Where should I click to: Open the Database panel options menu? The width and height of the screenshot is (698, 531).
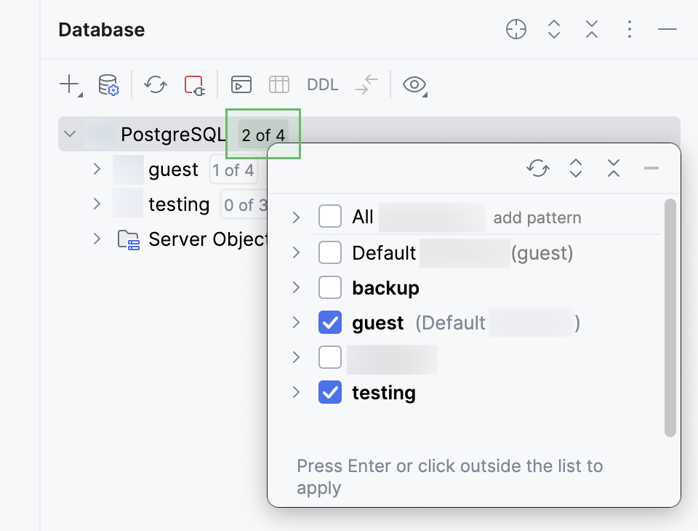(629, 29)
